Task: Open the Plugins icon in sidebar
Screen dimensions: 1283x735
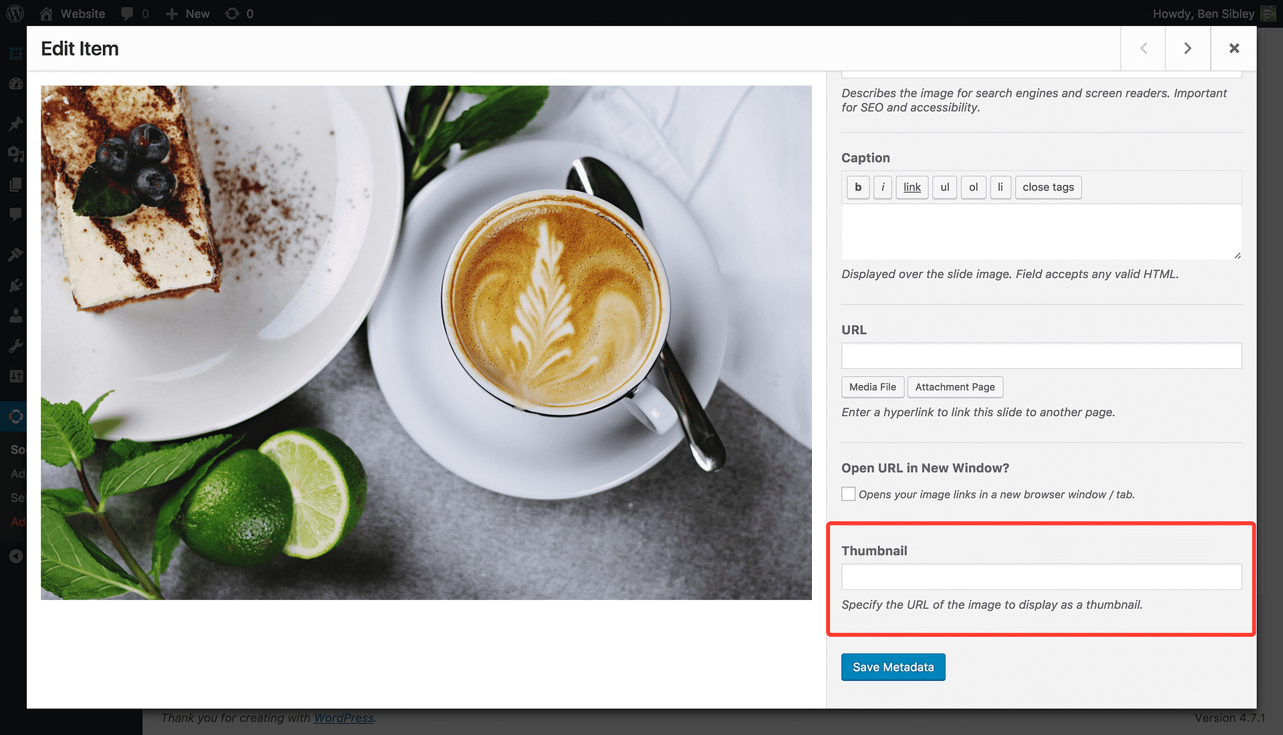Action: tap(16, 285)
